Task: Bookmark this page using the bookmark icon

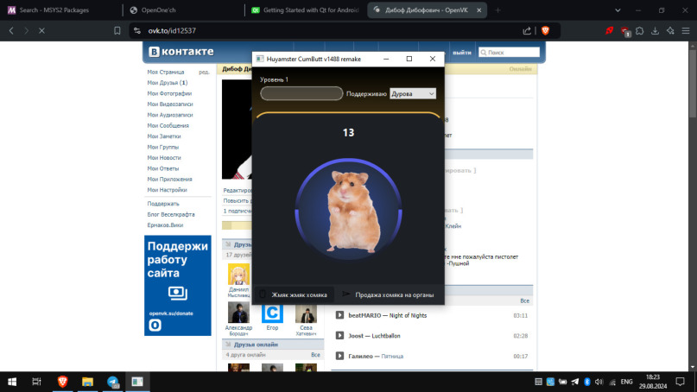Action: point(117,30)
